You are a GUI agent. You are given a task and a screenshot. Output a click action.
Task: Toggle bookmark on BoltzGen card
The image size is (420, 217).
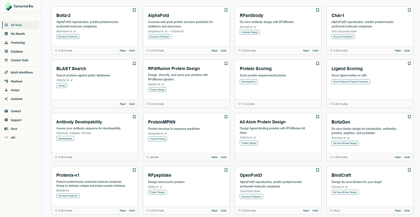tap(409, 117)
